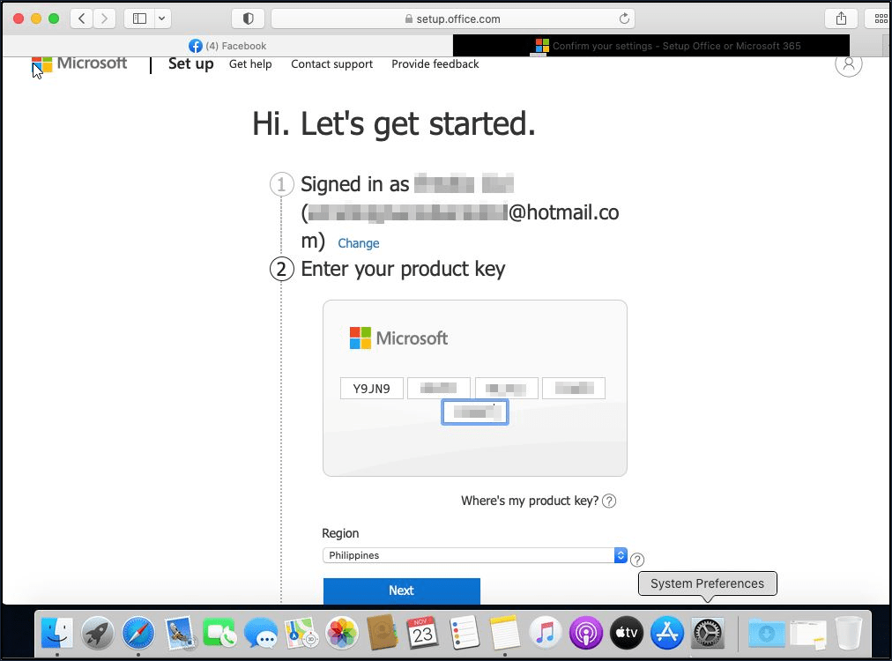The width and height of the screenshot is (892, 661).
Task: Switch to Confirm your settings tab
Action: pyautogui.click(x=651, y=46)
